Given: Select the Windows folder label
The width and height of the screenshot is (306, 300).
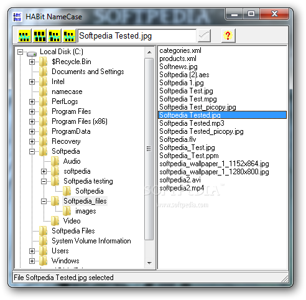Looking at the screenshot, I should pyautogui.click(x=65, y=261).
